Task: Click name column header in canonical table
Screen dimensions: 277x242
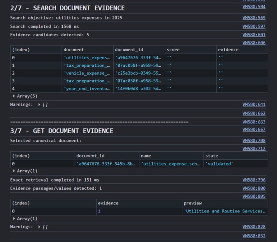Action: (x=171, y=156)
